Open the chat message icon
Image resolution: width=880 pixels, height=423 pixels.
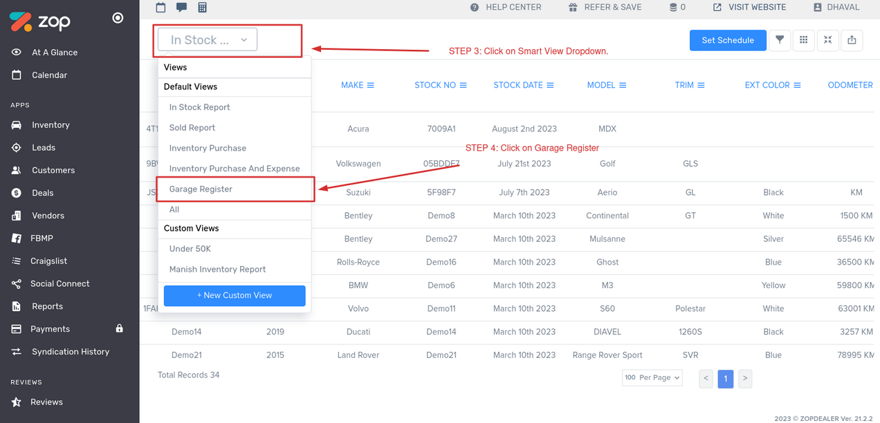click(x=181, y=7)
